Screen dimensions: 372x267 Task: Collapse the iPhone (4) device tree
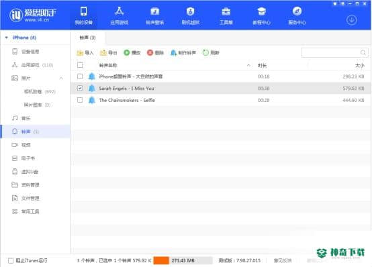click(x=7, y=38)
